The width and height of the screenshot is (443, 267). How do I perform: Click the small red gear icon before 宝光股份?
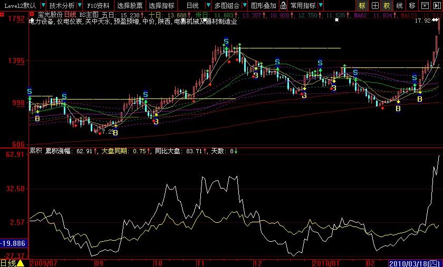coord(32,15)
